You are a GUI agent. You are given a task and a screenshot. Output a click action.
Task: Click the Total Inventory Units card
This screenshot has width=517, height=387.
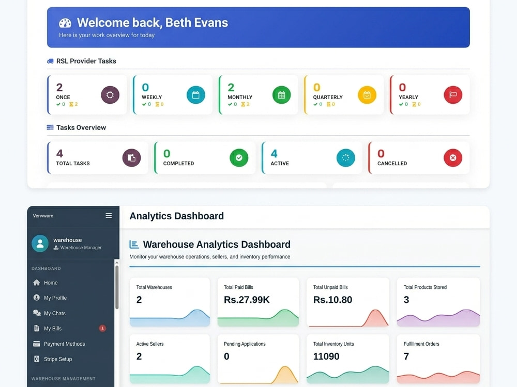pyautogui.click(x=348, y=359)
